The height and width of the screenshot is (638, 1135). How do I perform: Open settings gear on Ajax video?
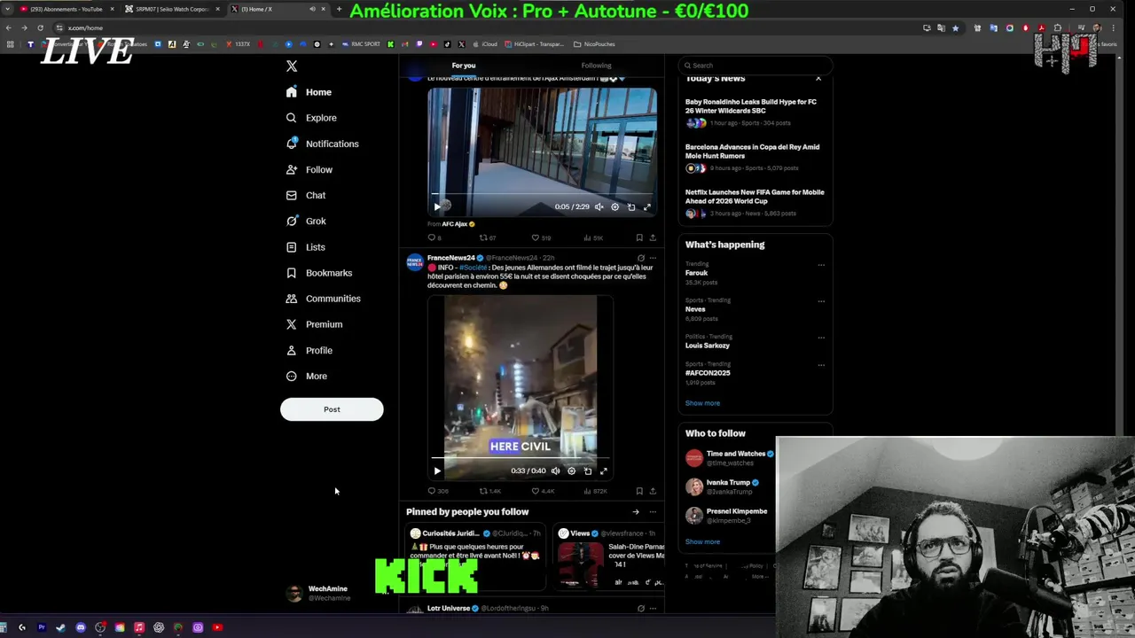coord(615,206)
